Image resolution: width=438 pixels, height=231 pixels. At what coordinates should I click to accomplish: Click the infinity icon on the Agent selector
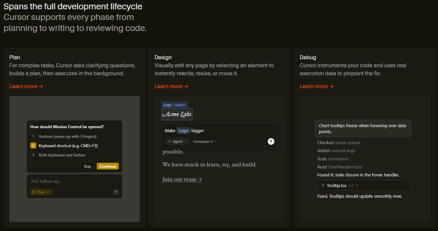[x=169, y=141]
